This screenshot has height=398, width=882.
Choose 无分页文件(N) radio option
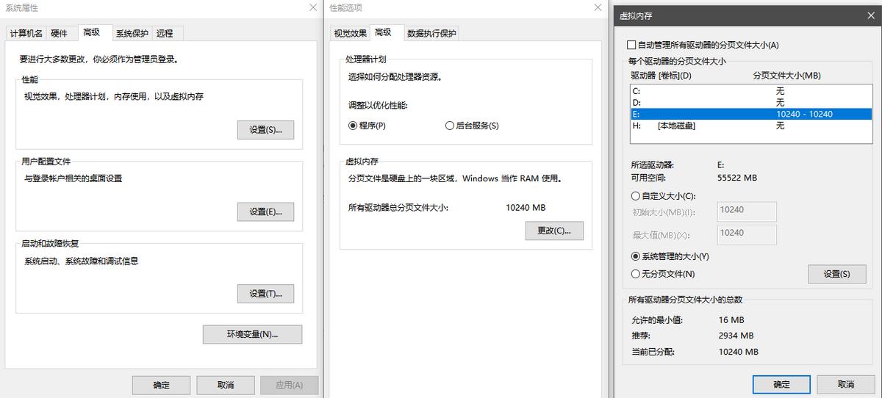point(636,274)
